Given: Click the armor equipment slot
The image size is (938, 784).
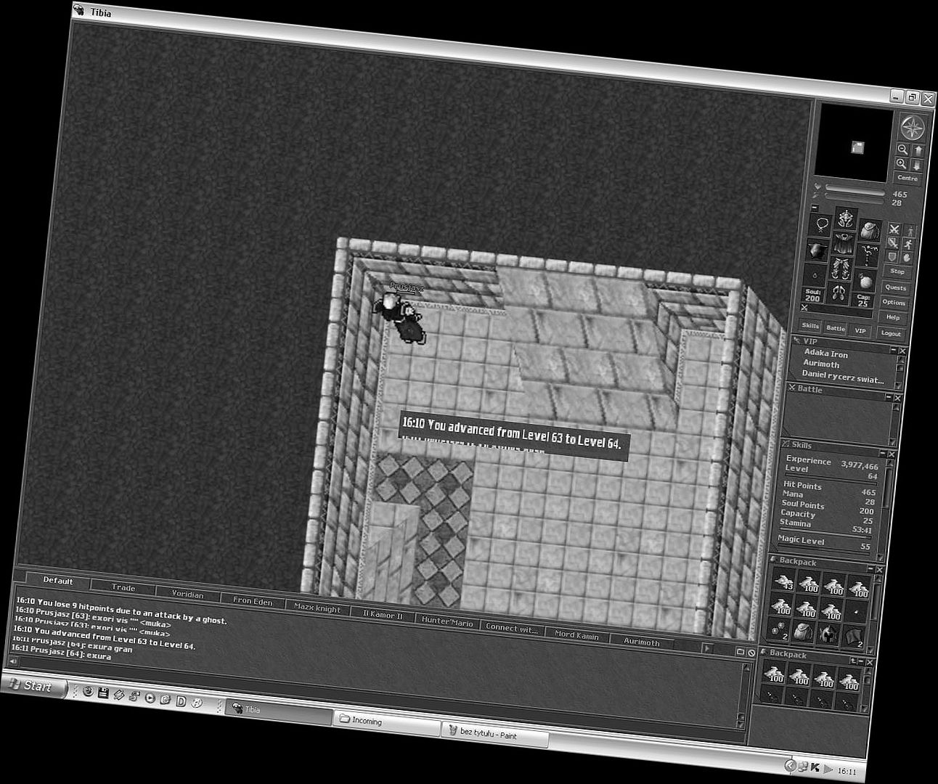Looking at the screenshot, I should (x=844, y=243).
